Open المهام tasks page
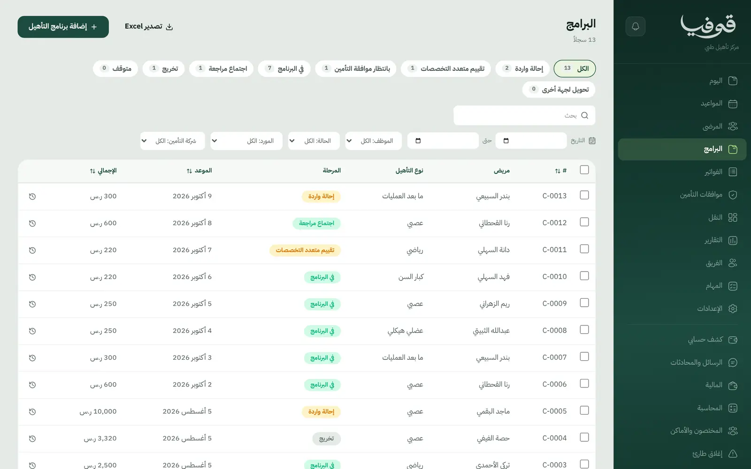 [x=682, y=286]
